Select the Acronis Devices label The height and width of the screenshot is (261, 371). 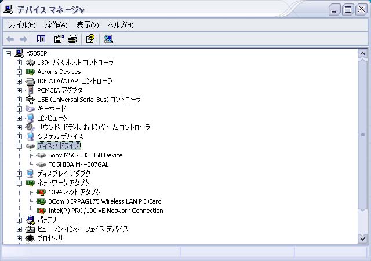click(x=59, y=72)
